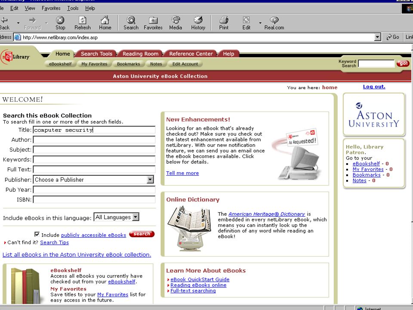Expand the Choose a Publisher dropdown
413x310 pixels.
150,180
